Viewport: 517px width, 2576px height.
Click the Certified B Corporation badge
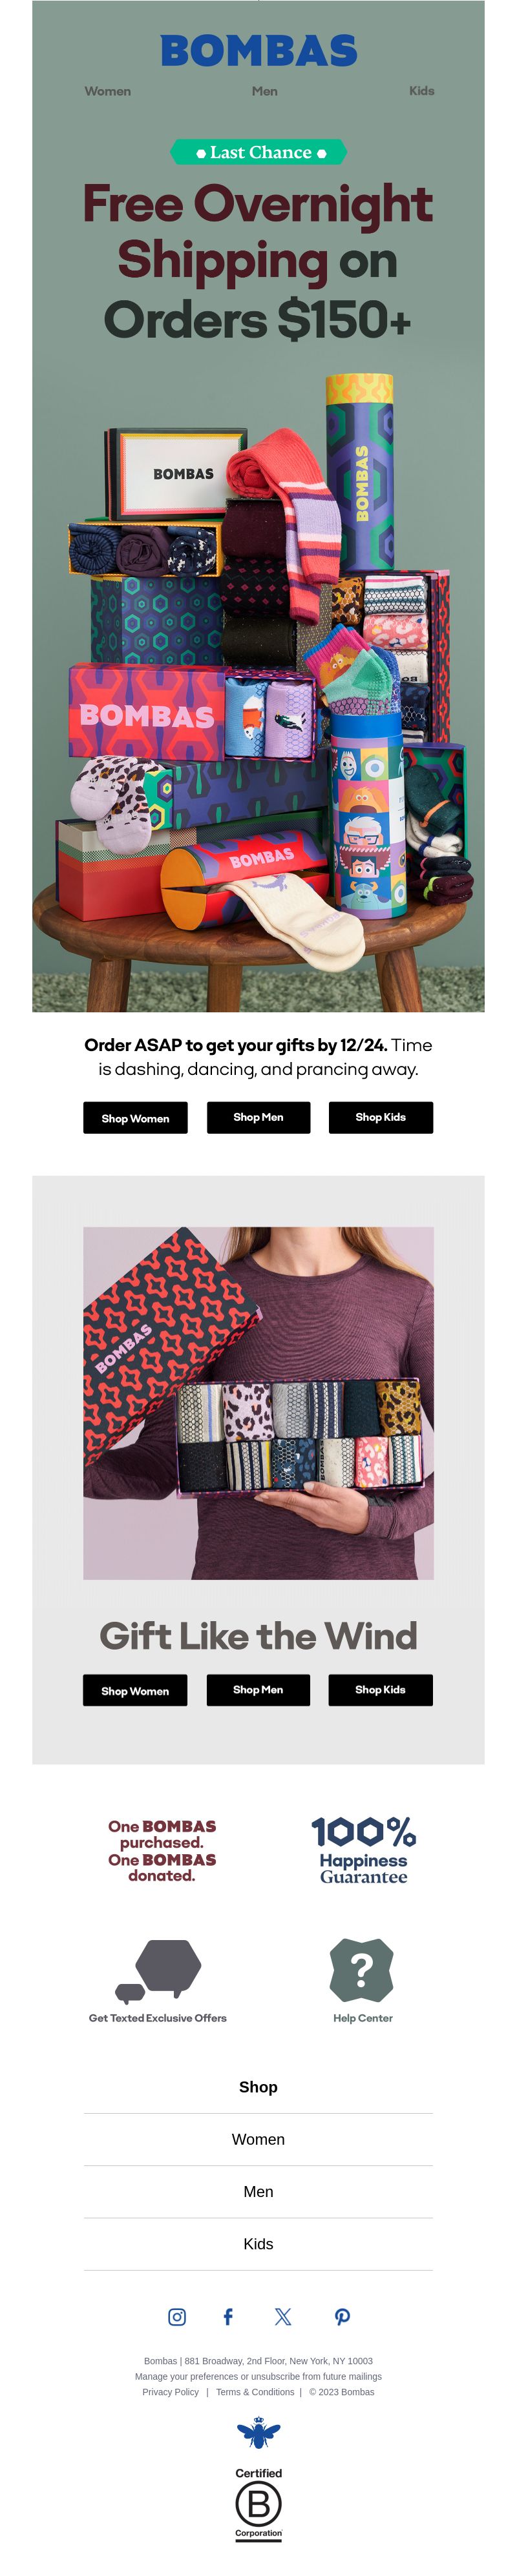click(258, 2503)
